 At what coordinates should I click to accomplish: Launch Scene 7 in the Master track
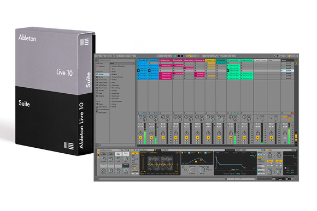click(x=287, y=79)
